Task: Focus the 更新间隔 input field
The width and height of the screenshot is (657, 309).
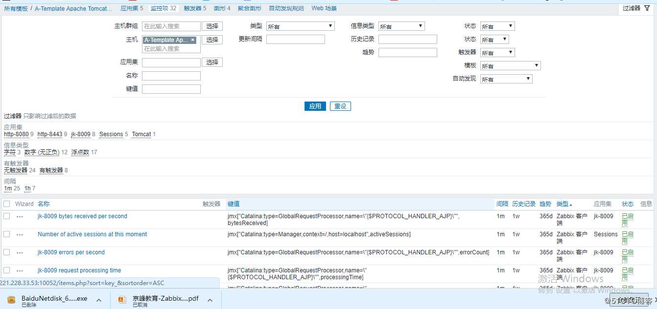Action: click(296, 40)
